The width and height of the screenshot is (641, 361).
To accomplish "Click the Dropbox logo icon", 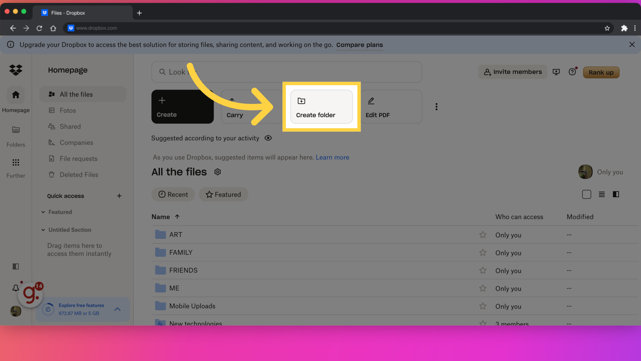I will click(16, 70).
